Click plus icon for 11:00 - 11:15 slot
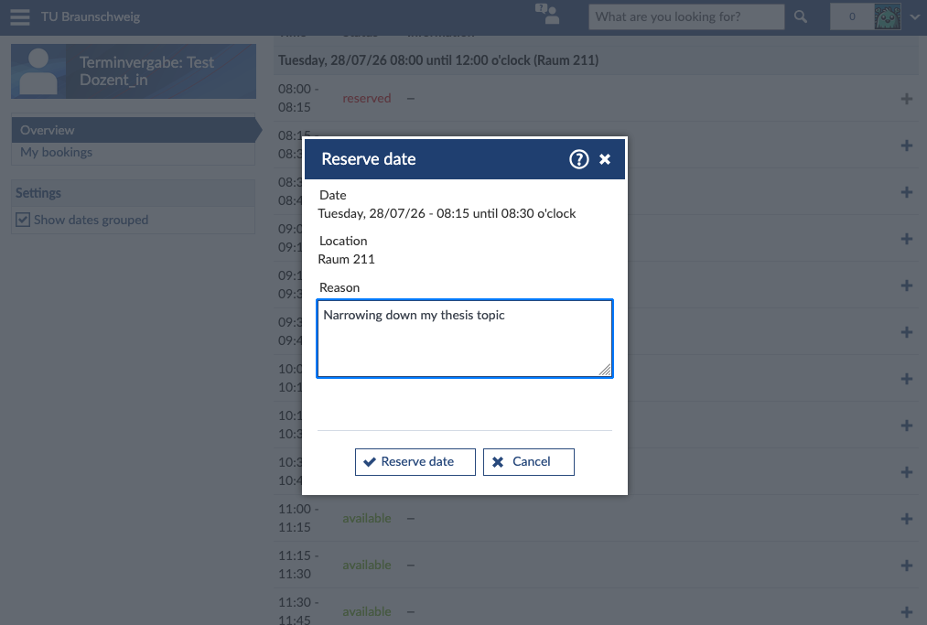Screen dimensions: 927x625 click(906, 519)
